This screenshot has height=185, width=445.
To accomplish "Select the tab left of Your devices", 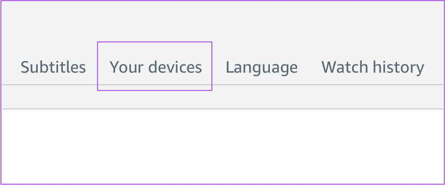I will pyautogui.click(x=53, y=67).
